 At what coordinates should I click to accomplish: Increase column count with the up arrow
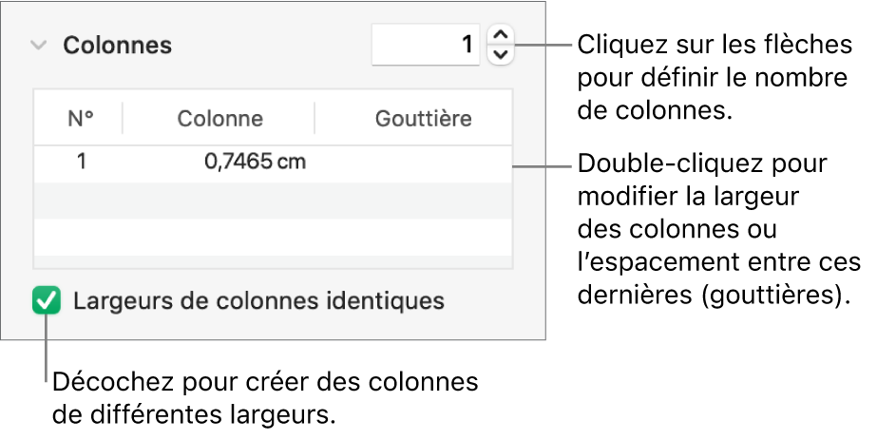pyautogui.click(x=500, y=36)
